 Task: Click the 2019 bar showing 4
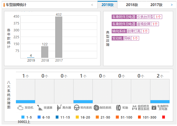[x=31, y=57]
